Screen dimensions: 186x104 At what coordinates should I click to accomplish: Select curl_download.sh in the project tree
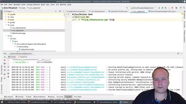19,28
